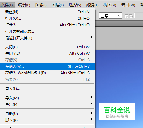
Task: Choose 新建(N)... from the file menu
Action: tap(47, 12)
